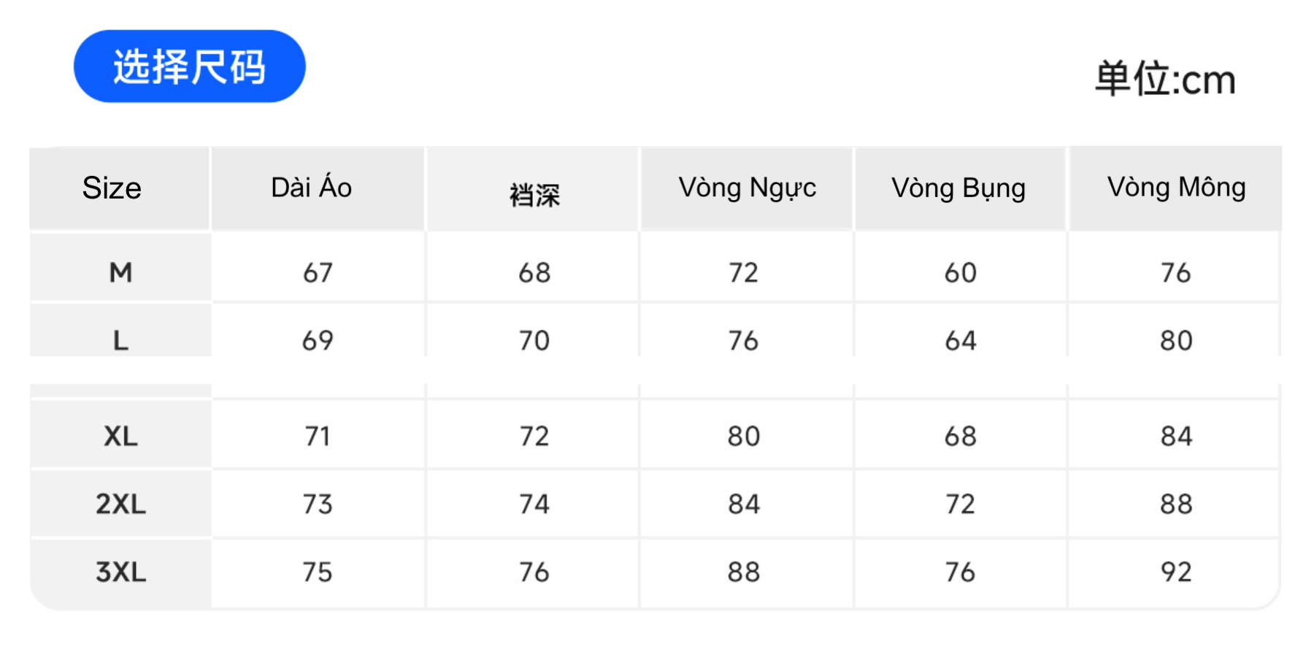Click Vòng Mông value 80 for size L

pos(1176,340)
